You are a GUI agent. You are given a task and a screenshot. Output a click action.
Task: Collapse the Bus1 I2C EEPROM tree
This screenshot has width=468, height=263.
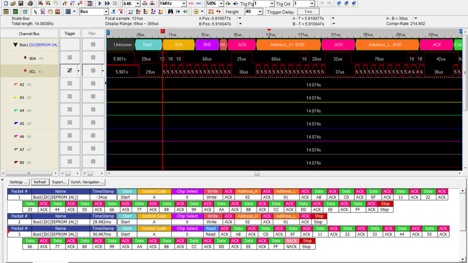15,45
